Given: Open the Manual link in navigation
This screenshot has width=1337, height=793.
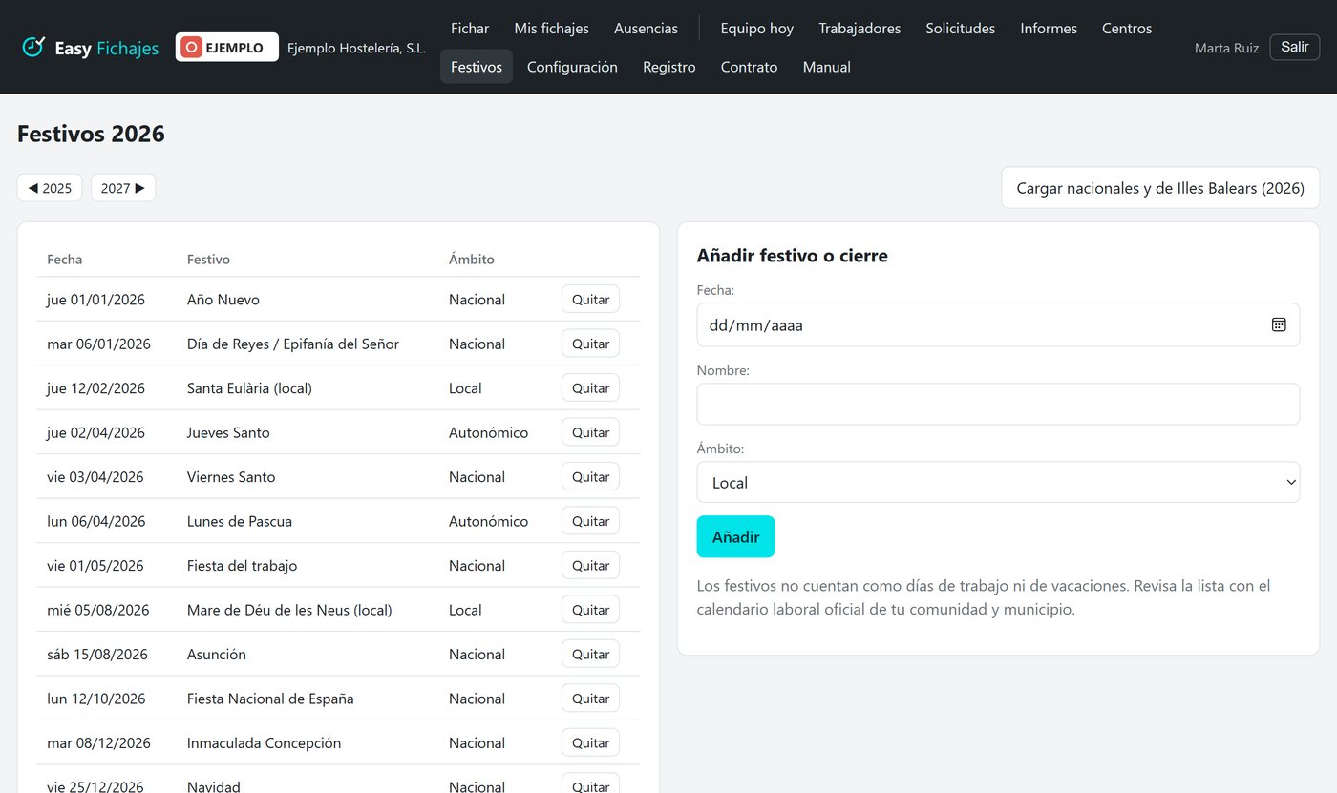Looking at the screenshot, I should click(x=827, y=67).
